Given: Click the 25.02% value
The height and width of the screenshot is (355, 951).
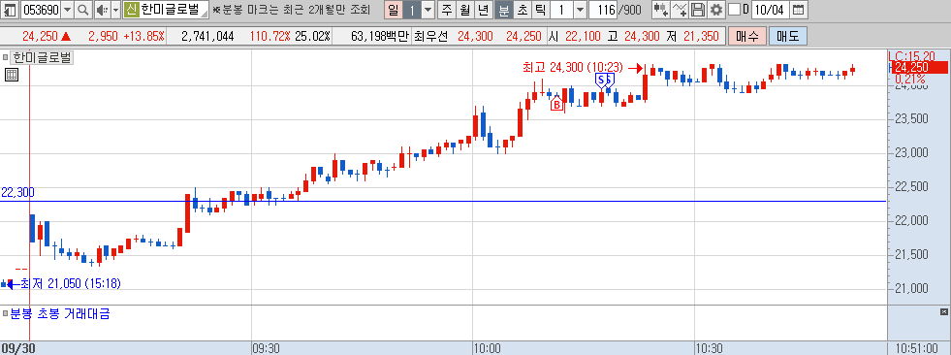Looking at the screenshot, I should [x=312, y=37].
